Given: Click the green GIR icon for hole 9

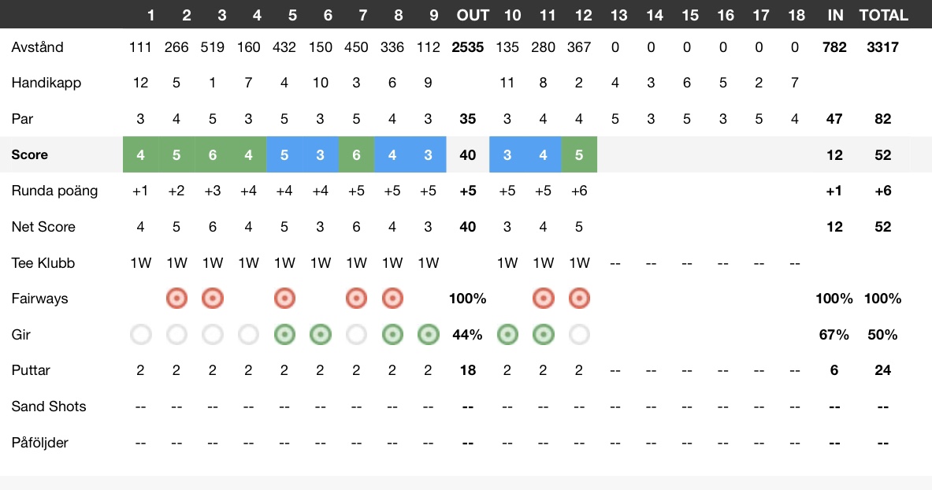Looking at the screenshot, I should (428, 335).
